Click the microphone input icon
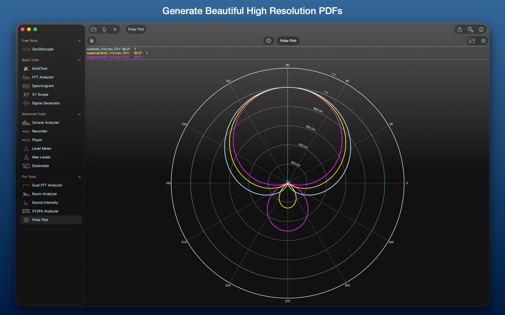 (x=104, y=29)
